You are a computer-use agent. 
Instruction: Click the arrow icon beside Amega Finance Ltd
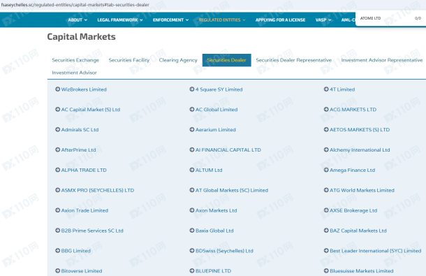326,170
